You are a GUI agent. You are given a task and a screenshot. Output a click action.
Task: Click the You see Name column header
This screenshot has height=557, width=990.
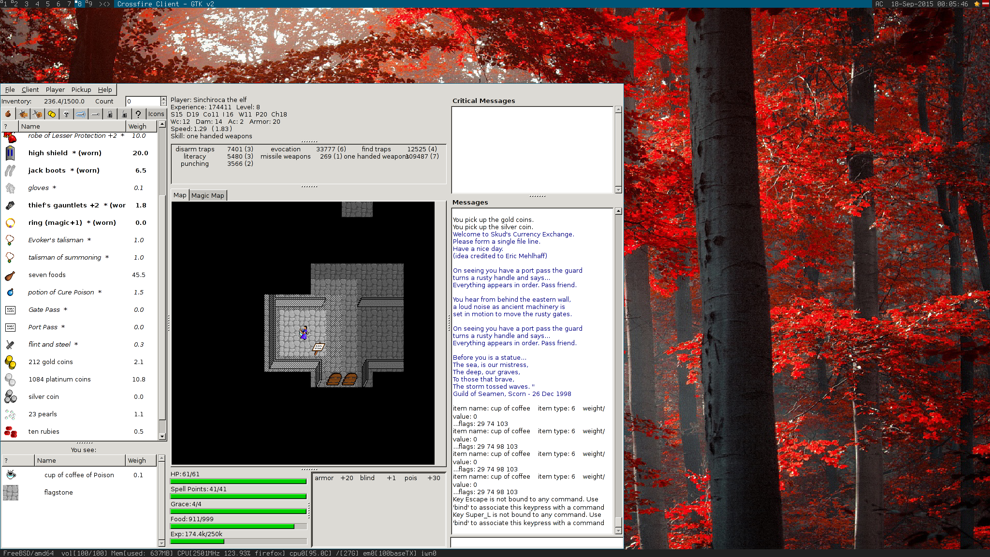point(80,460)
